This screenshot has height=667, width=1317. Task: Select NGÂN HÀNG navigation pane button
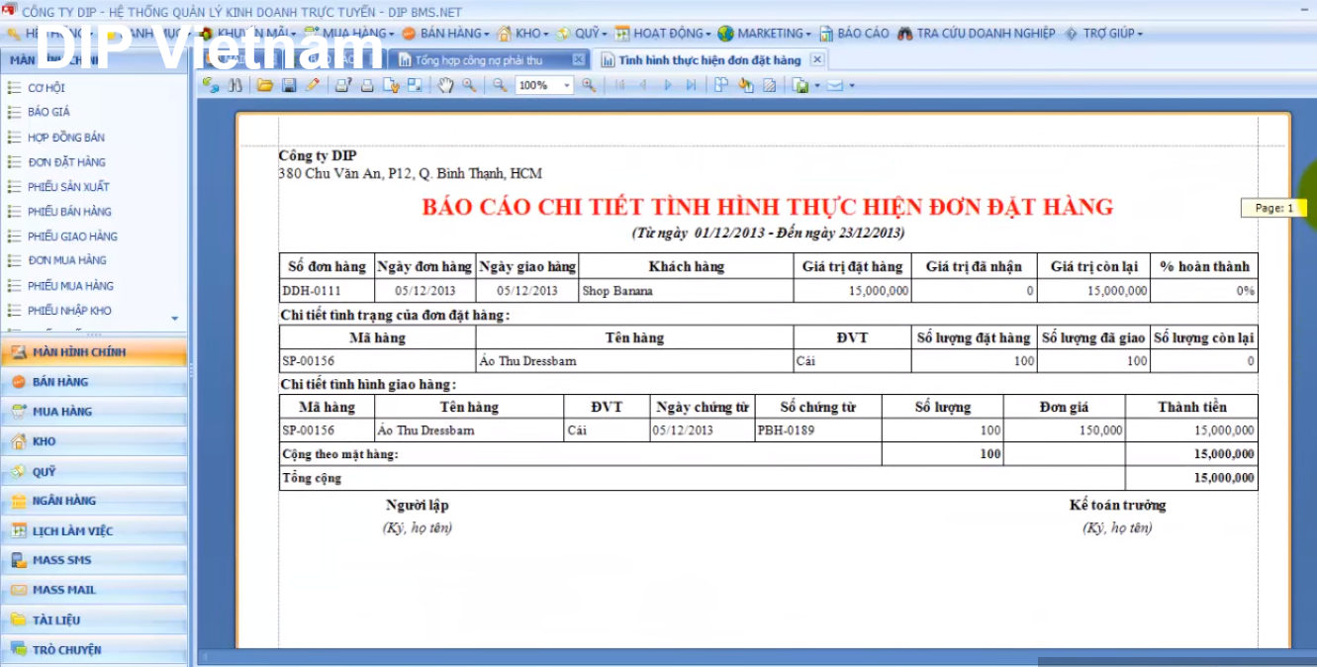[94, 501]
